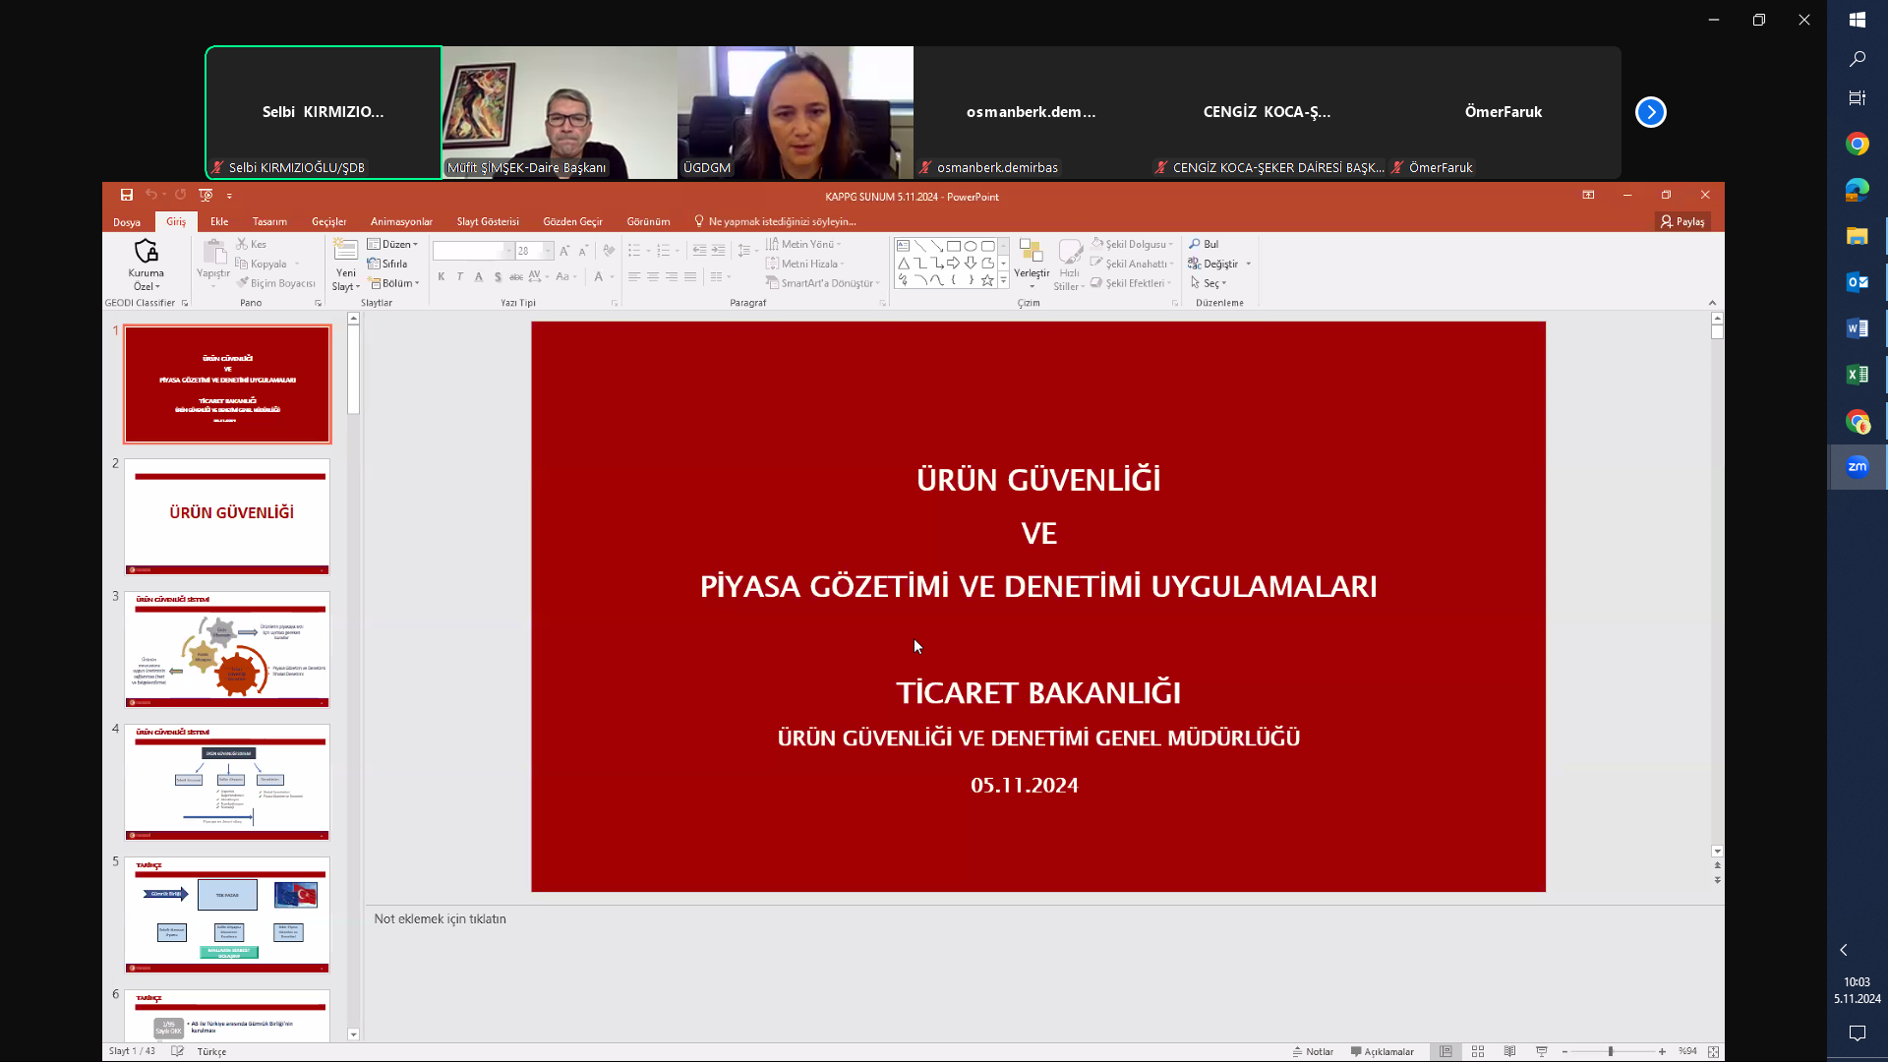Open Reading view from status bar
The image size is (1888, 1062).
point(1509,1051)
